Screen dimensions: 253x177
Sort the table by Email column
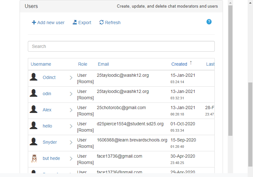[103, 64]
